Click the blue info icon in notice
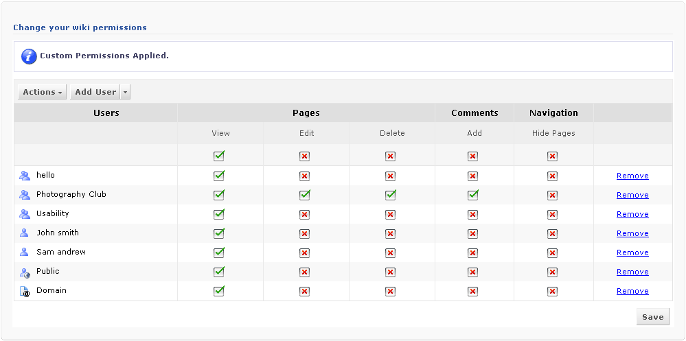The width and height of the screenshot is (686, 341). point(29,56)
